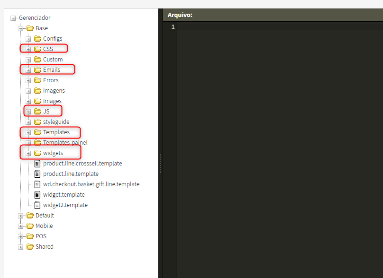
Task: Click the Imagens folder icon
Action: click(37, 91)
